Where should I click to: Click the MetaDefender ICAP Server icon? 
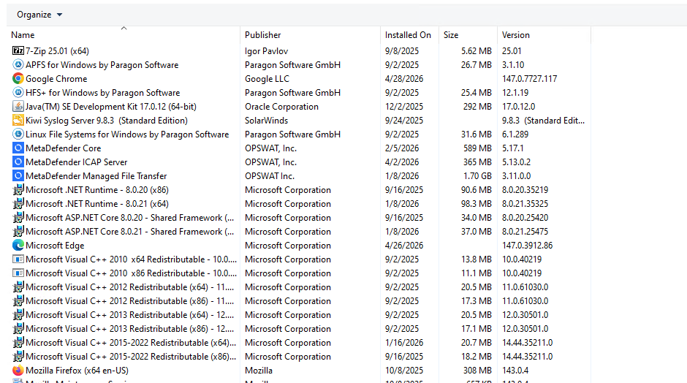point(18,162)
